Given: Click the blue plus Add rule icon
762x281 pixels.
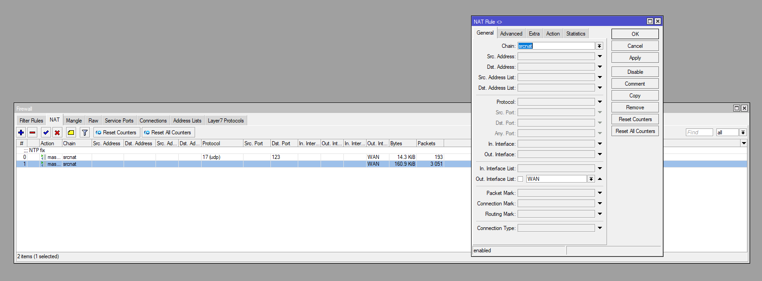Looking at the screenshot, I should (21, 133).
